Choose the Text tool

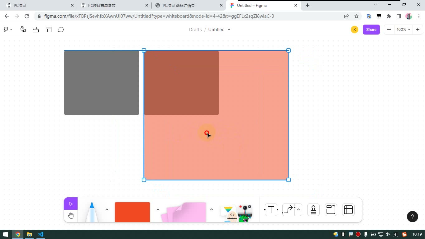click(x=271, y=210)
